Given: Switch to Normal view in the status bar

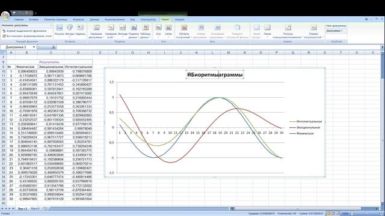Looking at the screenshot, I should tap(329, 214).
